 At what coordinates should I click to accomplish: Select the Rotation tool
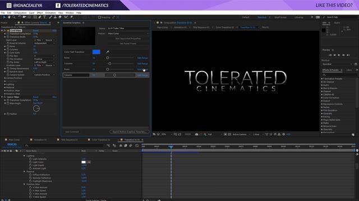pos(20,17)
